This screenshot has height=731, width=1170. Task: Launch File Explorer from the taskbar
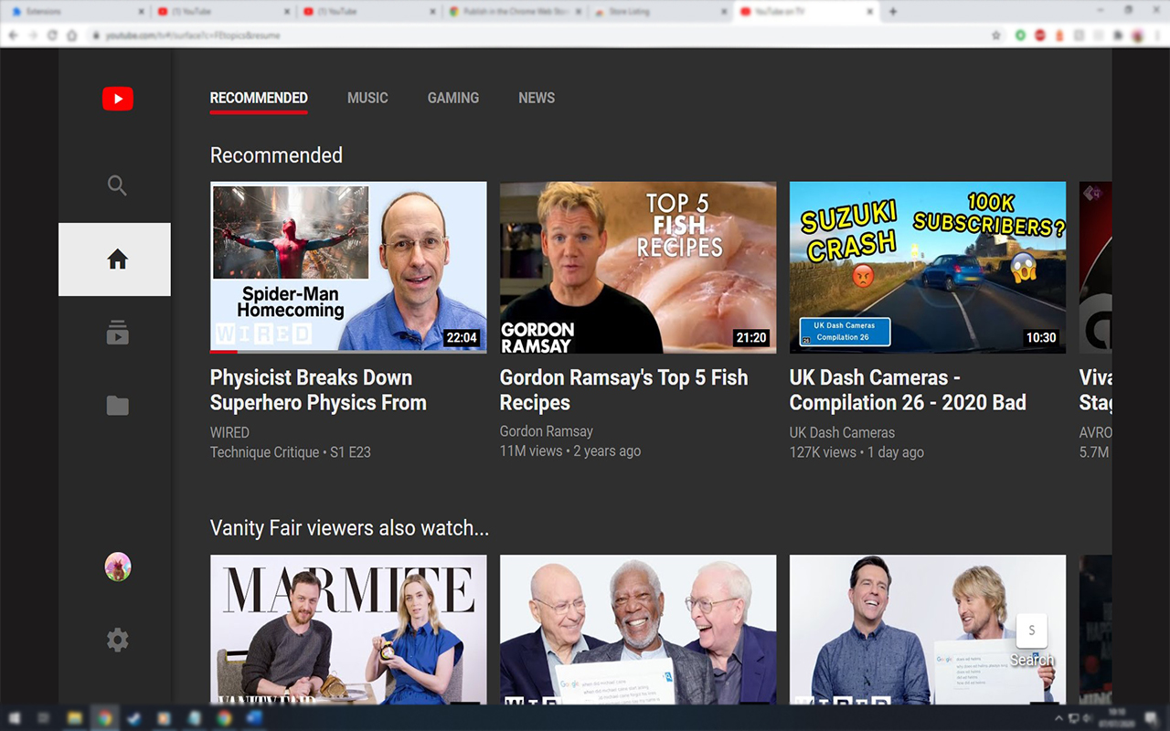[75, 718]
